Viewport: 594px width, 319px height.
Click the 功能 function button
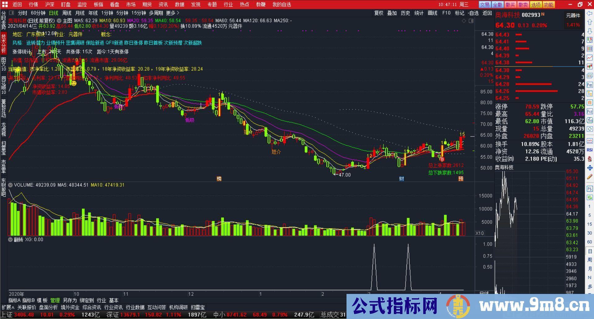click(549, 4)
